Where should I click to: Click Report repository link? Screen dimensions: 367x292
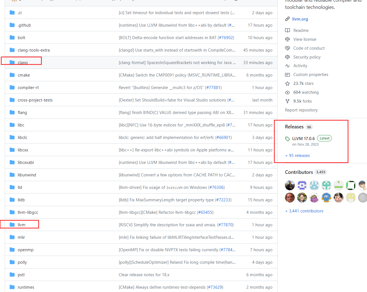coord(301,110)
